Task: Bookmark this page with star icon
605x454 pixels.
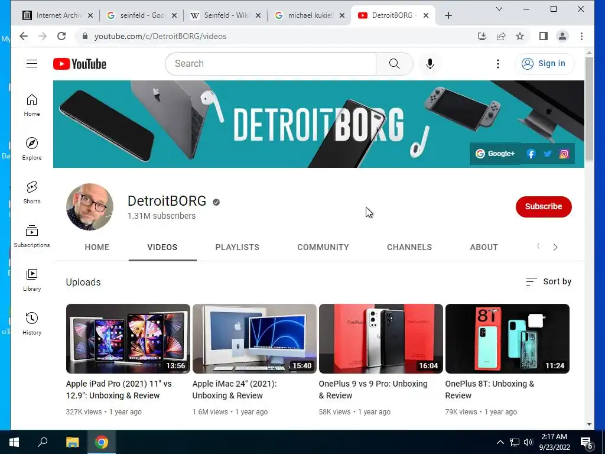Action: pos(520,36)
